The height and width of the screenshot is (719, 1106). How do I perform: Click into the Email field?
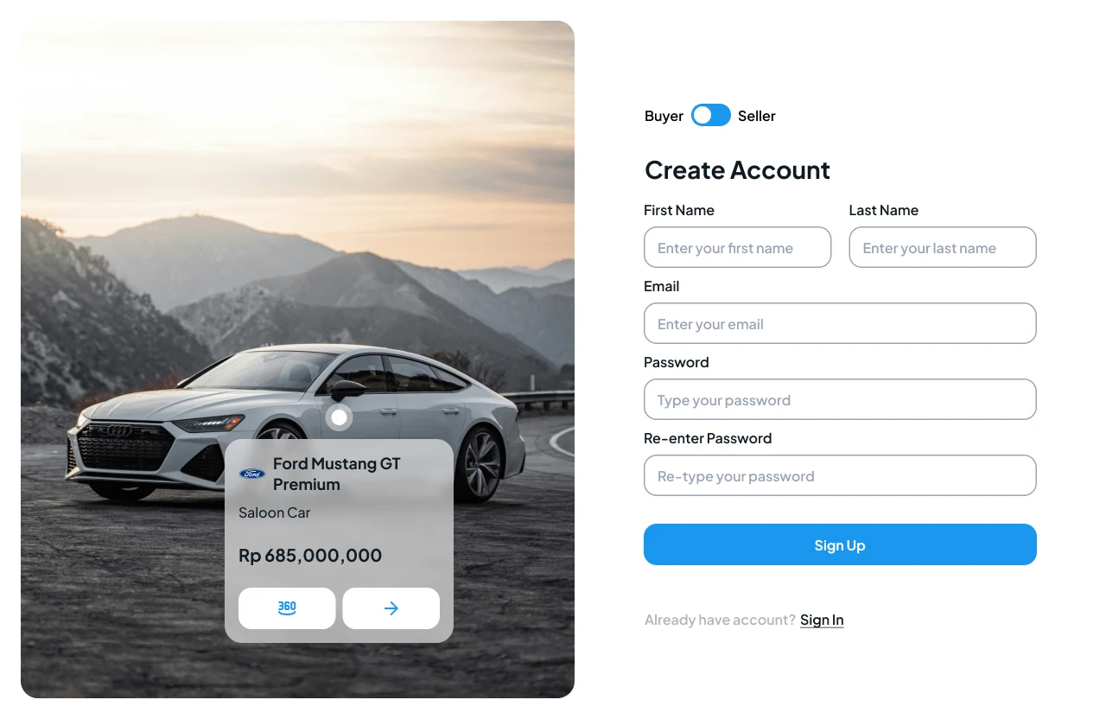pyautogui.click(x=840, y=323)
